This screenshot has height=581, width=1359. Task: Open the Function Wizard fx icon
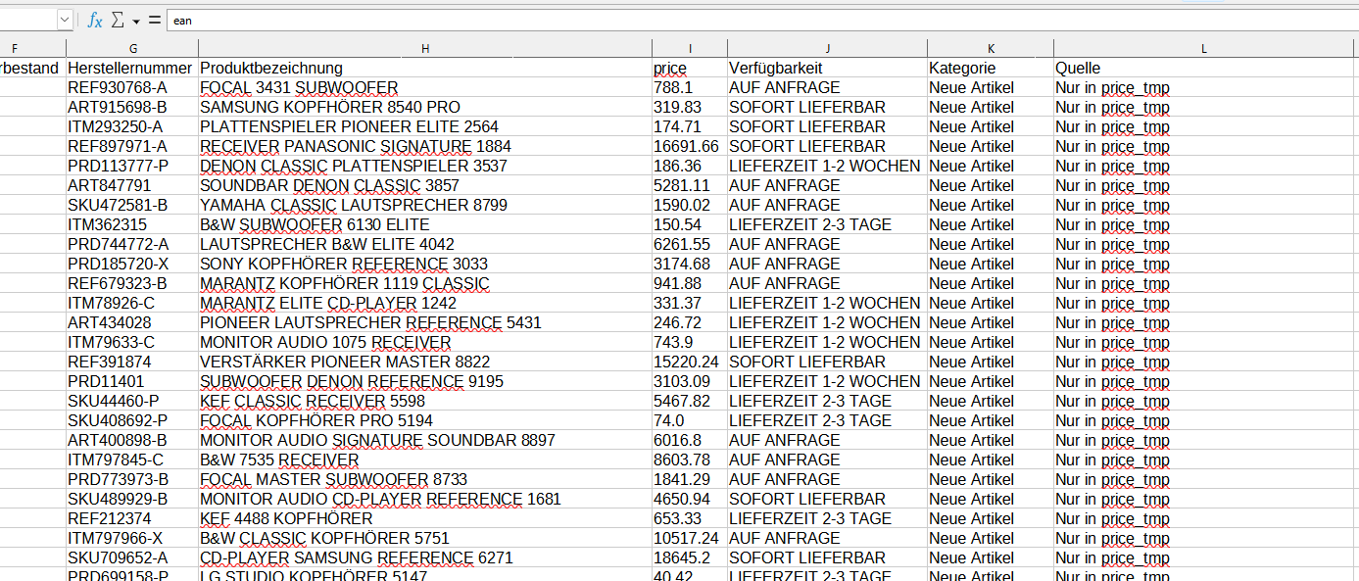94,21
